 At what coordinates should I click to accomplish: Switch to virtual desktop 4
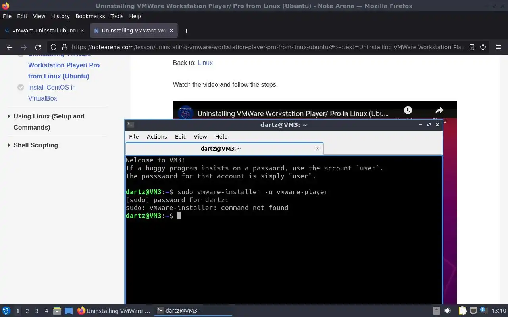(x=46, y=311)
